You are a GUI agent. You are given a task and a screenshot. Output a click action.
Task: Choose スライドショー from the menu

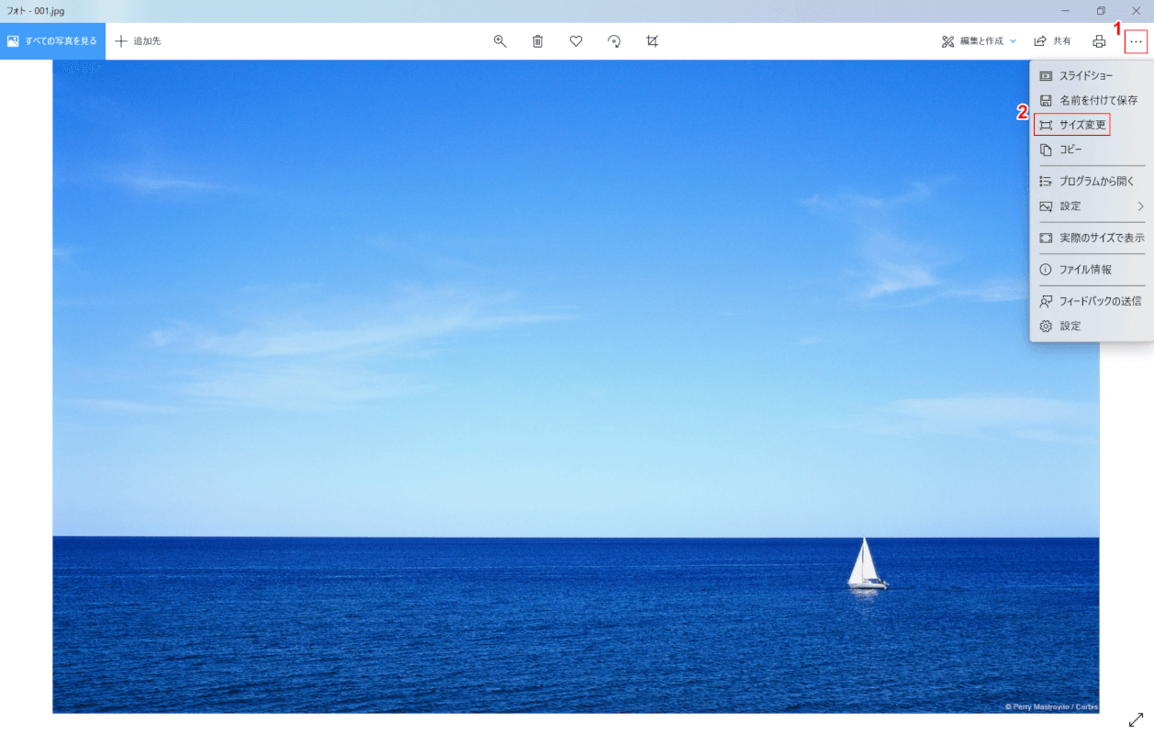click(x=1085, y=76)
